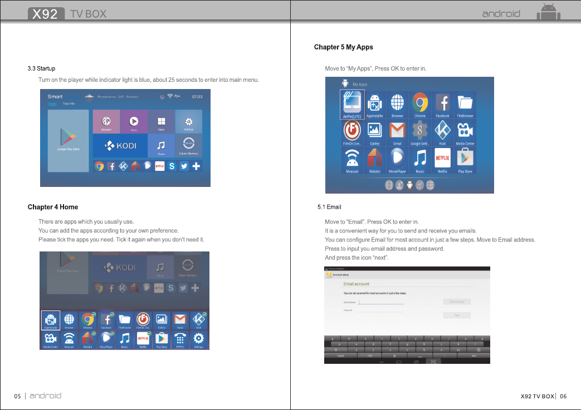Launch Chrome from the Startup screen shortcut bar
The image size is (581, 410).
[x=99, y=166]
